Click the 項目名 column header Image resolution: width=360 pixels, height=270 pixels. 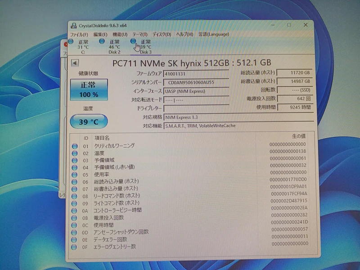coord(102,138)
